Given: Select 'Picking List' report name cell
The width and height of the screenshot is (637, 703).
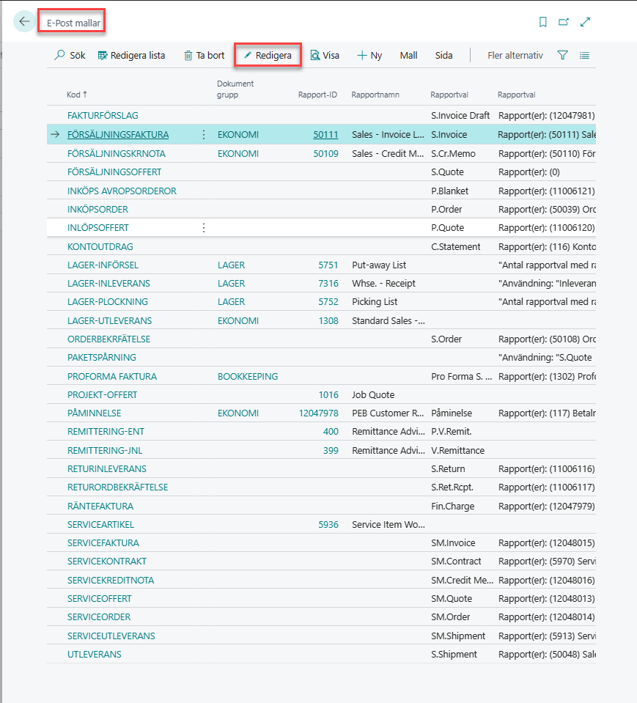Looking at the screenshot, I should (x=375, y=302).
